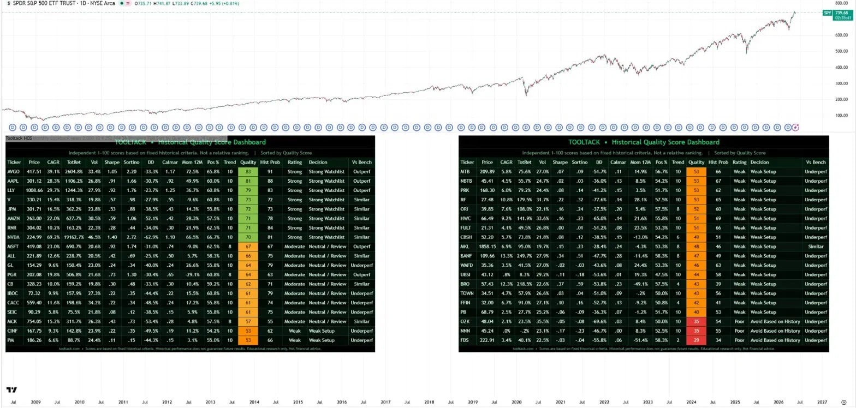This screenshot has height=408, width=856.
Task: Click the Strong Watchlist decision in the RNR row
Action: coord(327,227)
